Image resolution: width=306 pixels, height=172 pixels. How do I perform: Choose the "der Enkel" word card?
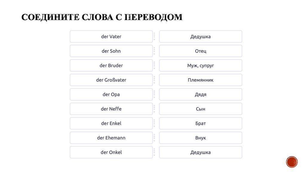(x=111, y=123)
